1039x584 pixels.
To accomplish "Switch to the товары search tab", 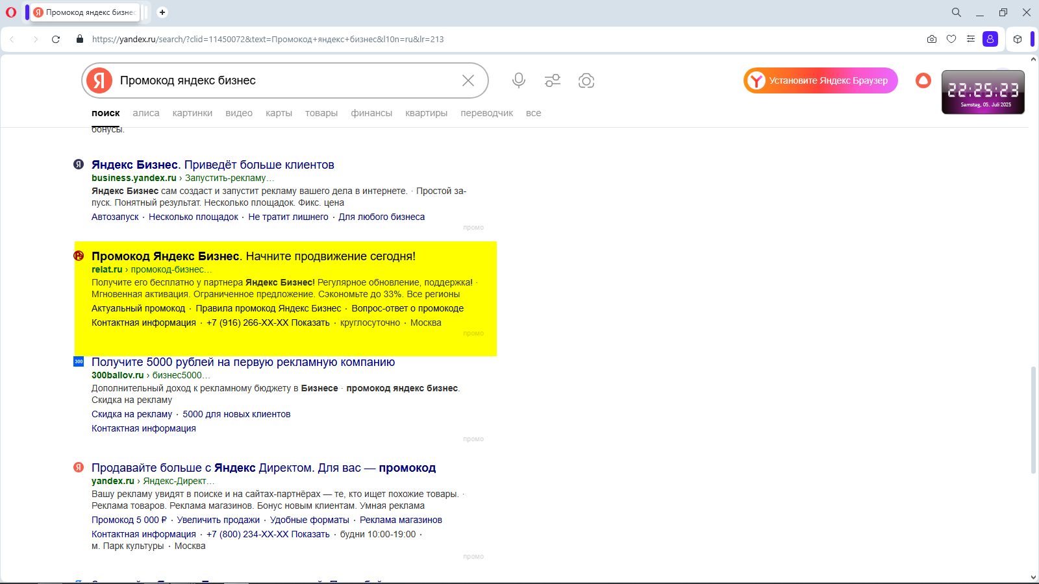I will pos(321,113).
